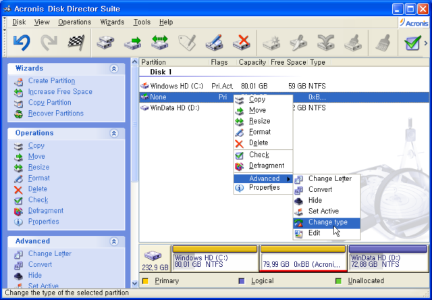Choose Delete in the context menu
This screenshot has height=300, width=432.
pyautogui.click(x=263, y=143)
